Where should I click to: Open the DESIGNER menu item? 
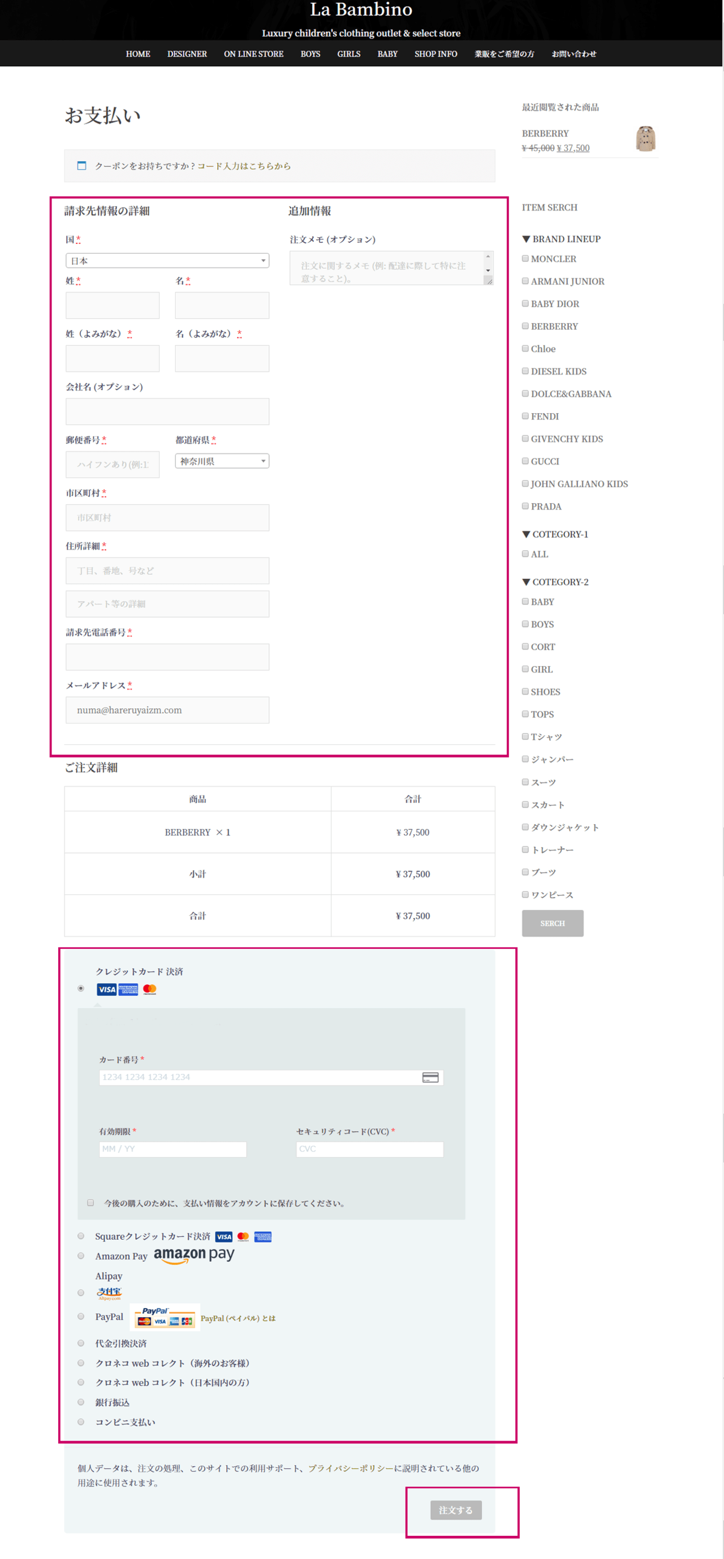tap(187, 54)
